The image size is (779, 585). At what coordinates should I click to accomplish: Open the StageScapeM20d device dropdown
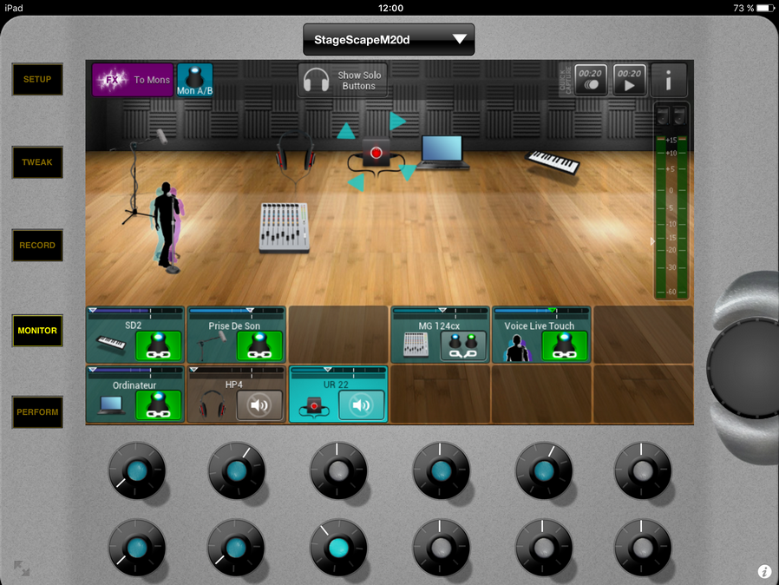click(x=389, y=39)
